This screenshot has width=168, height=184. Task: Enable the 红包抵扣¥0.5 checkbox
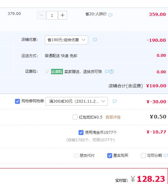(x=75, y=117)
